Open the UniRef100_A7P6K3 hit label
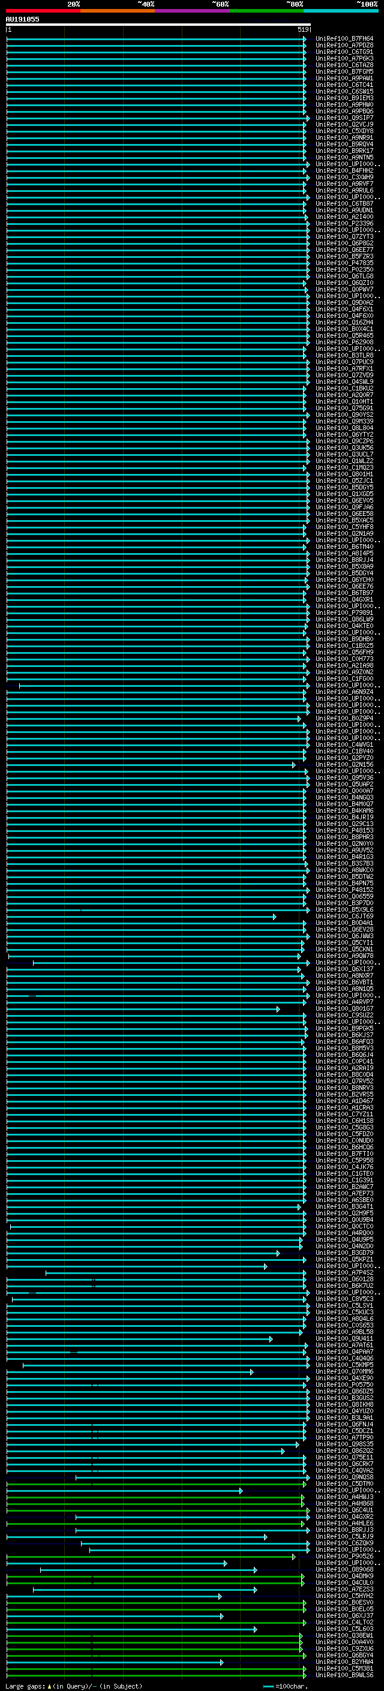Screen dimensions: 384x1691 point(344,58)
